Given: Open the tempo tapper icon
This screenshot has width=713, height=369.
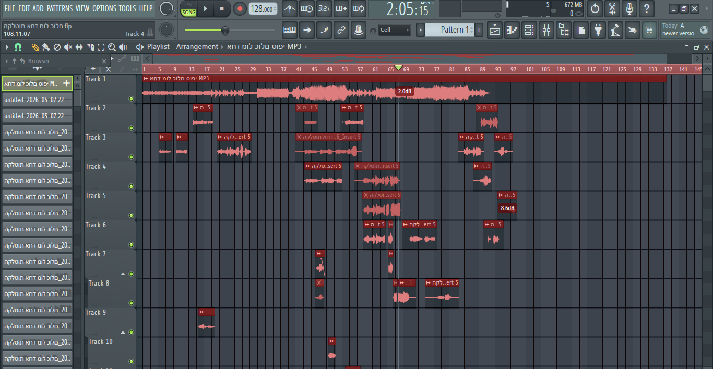Looking at the screenshot, I should pos(615,30).
